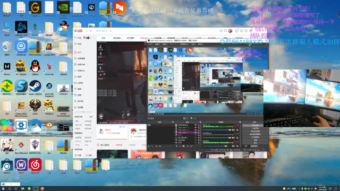
Task: Add a new source with the plus icon
Action: click(x=176, y=146)
